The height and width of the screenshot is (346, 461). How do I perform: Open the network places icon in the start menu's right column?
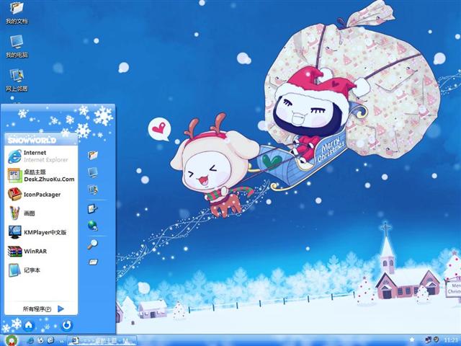point(93,190)
